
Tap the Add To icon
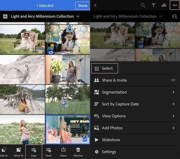[4, 150]
